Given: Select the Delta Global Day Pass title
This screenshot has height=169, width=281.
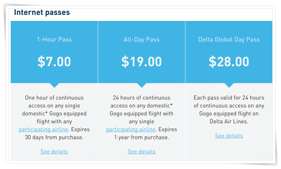Looking at the screenshot, I should pyautogui.click(x=229, y=40).
